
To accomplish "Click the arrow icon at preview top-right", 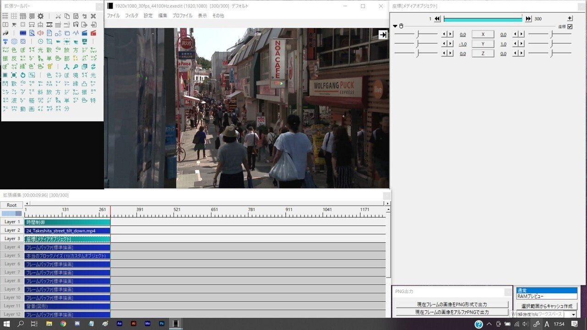I will click(383, 35).
